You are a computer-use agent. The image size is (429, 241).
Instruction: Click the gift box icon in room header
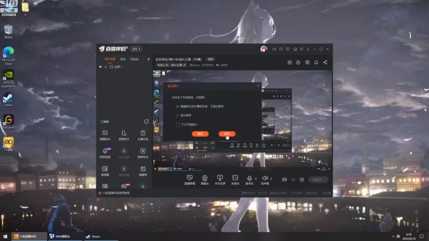[x=290, y=62]
